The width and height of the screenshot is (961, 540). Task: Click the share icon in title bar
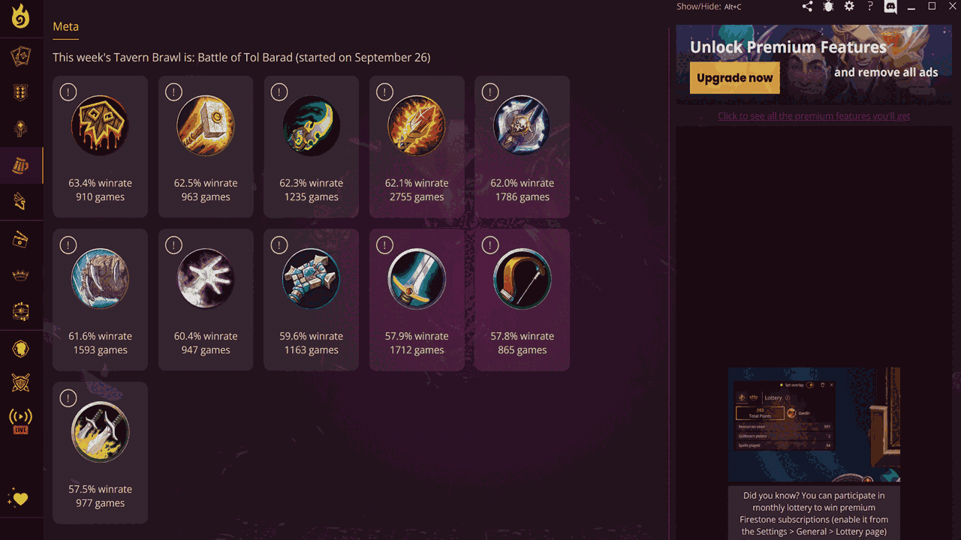point(807,6)
